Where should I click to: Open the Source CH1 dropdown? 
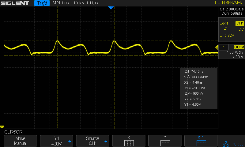(x=92, y=141)
